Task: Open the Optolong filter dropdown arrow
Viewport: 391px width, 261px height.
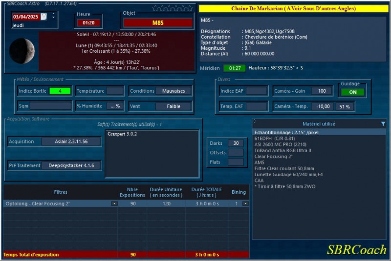Action: tap(114, 203)
